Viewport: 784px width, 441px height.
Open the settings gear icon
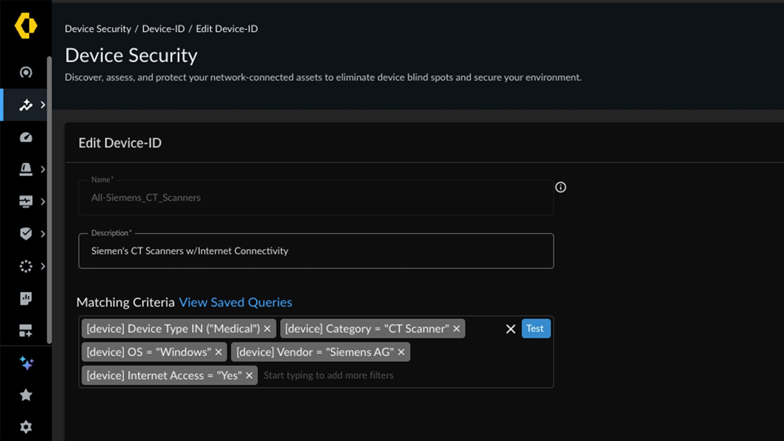click(26, 427)
